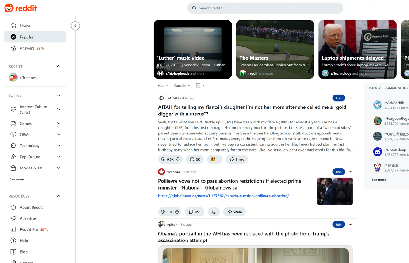409x263 pixels.
Task: Open more options for the AITAH post
Action: 351,98
